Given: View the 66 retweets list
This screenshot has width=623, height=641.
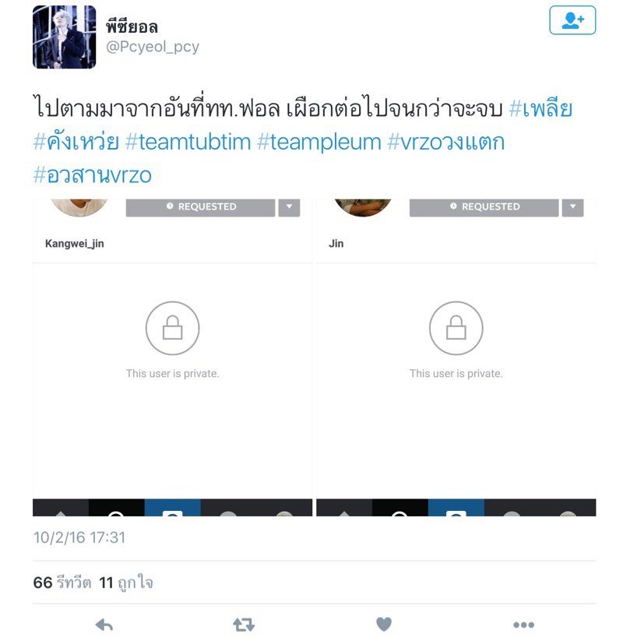Looking at the screenshot, I should click(x=62, y=583).
